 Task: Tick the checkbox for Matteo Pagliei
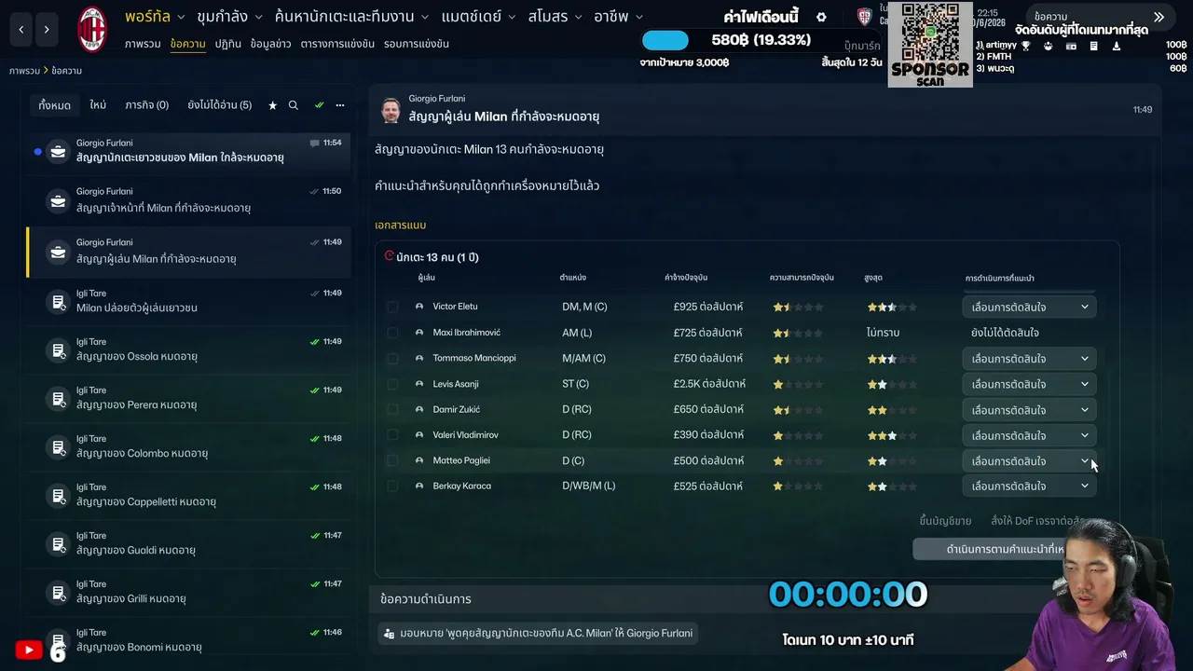click(x=392, y=460)
